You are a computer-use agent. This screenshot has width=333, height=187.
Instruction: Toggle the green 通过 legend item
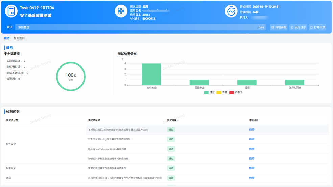tap(209, 92)
